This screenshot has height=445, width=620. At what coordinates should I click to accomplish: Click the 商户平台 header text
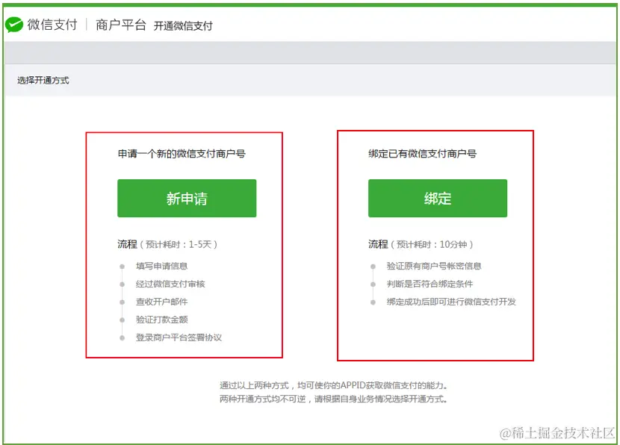pyautogui.click(x=120, y=25)
